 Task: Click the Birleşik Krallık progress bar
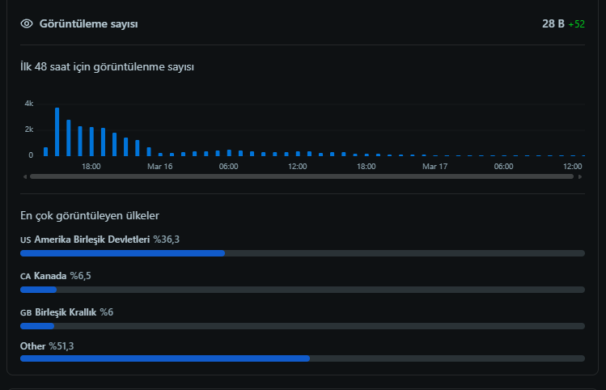click(303, 326)
